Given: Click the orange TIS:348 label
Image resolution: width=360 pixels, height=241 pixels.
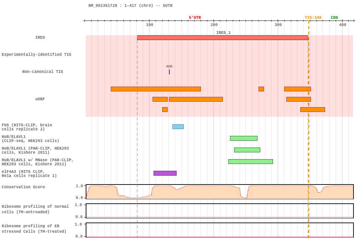Looking at the screenshot, I should coord(313,18).
